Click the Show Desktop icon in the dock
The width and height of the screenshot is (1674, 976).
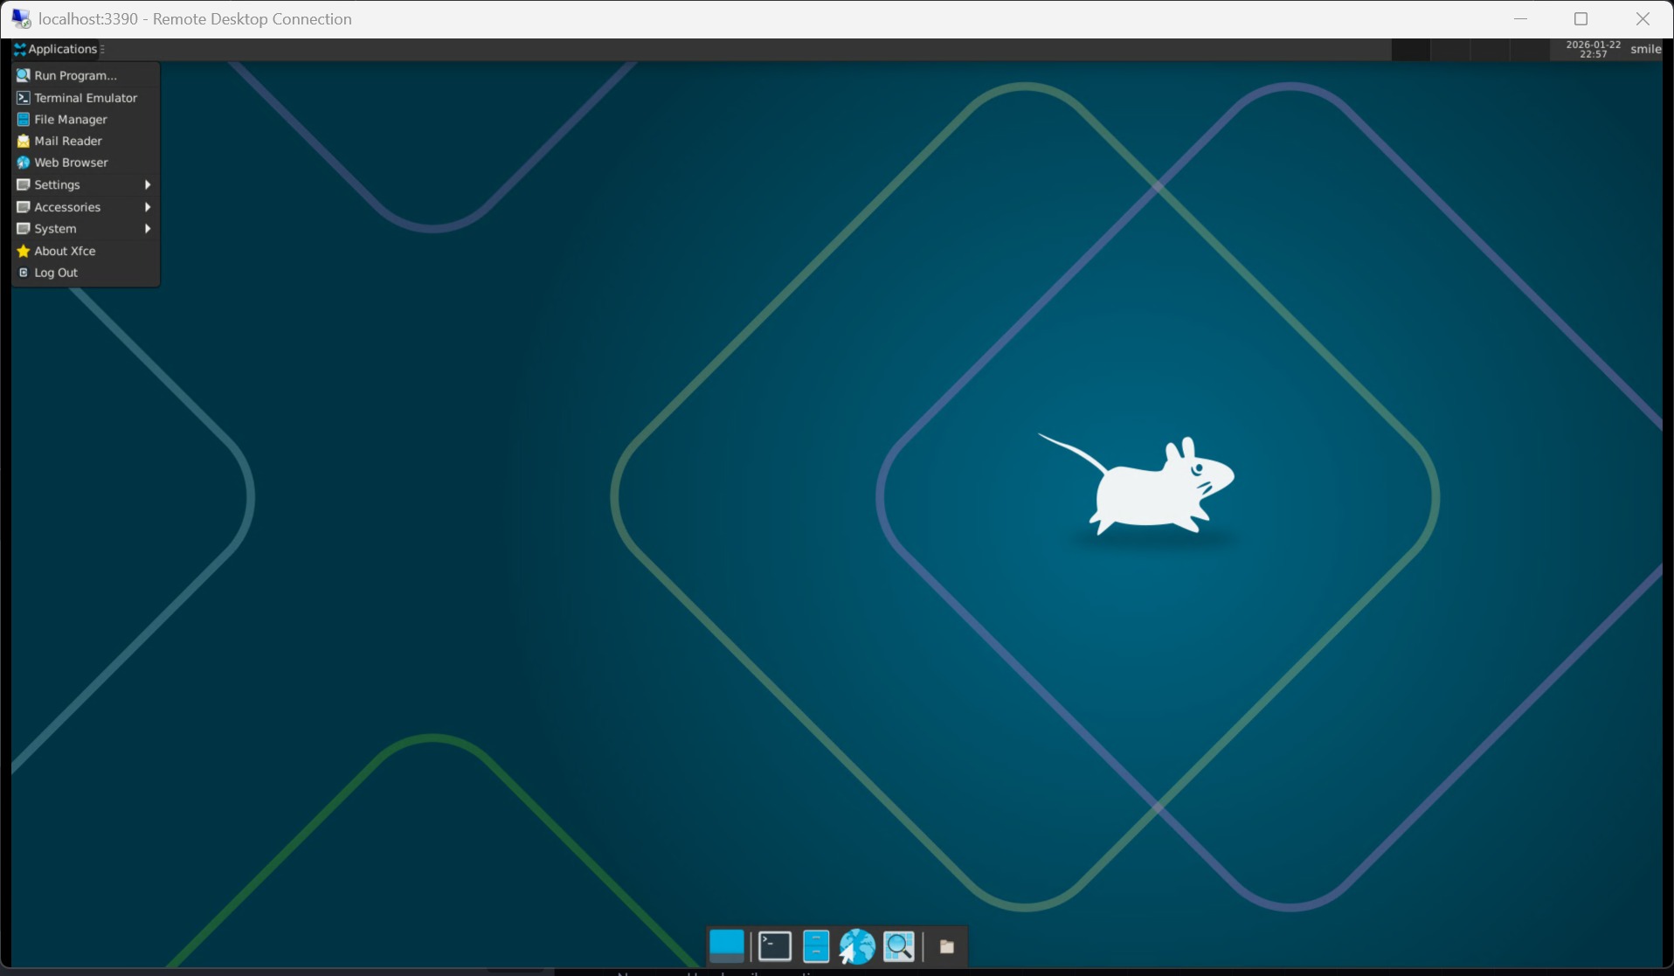(x=727, y=945)
